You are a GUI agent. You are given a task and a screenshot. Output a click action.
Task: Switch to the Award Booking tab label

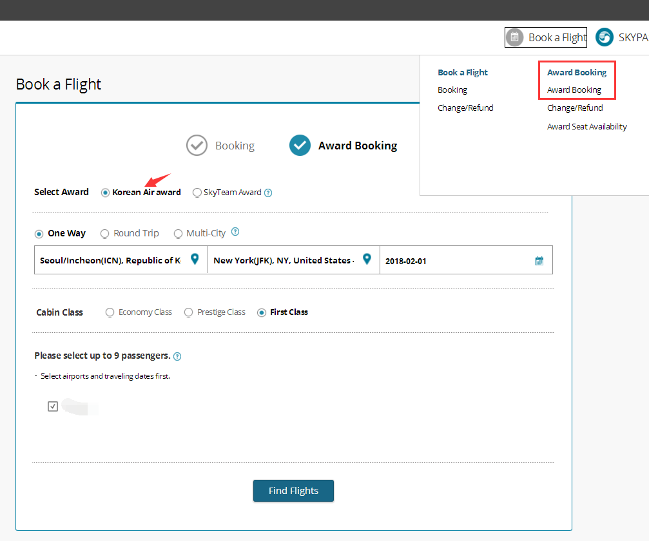[358, 146]
